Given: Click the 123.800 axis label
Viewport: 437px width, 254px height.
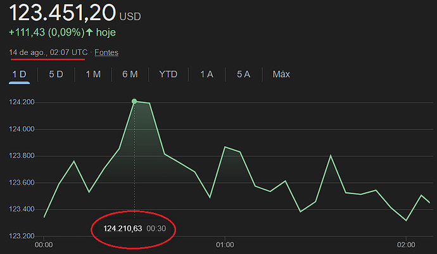Looking at the screenshot, I should pos(22,155).
